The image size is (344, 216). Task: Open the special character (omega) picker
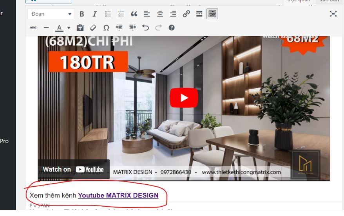pyautogui.click(x=106, y=28)
